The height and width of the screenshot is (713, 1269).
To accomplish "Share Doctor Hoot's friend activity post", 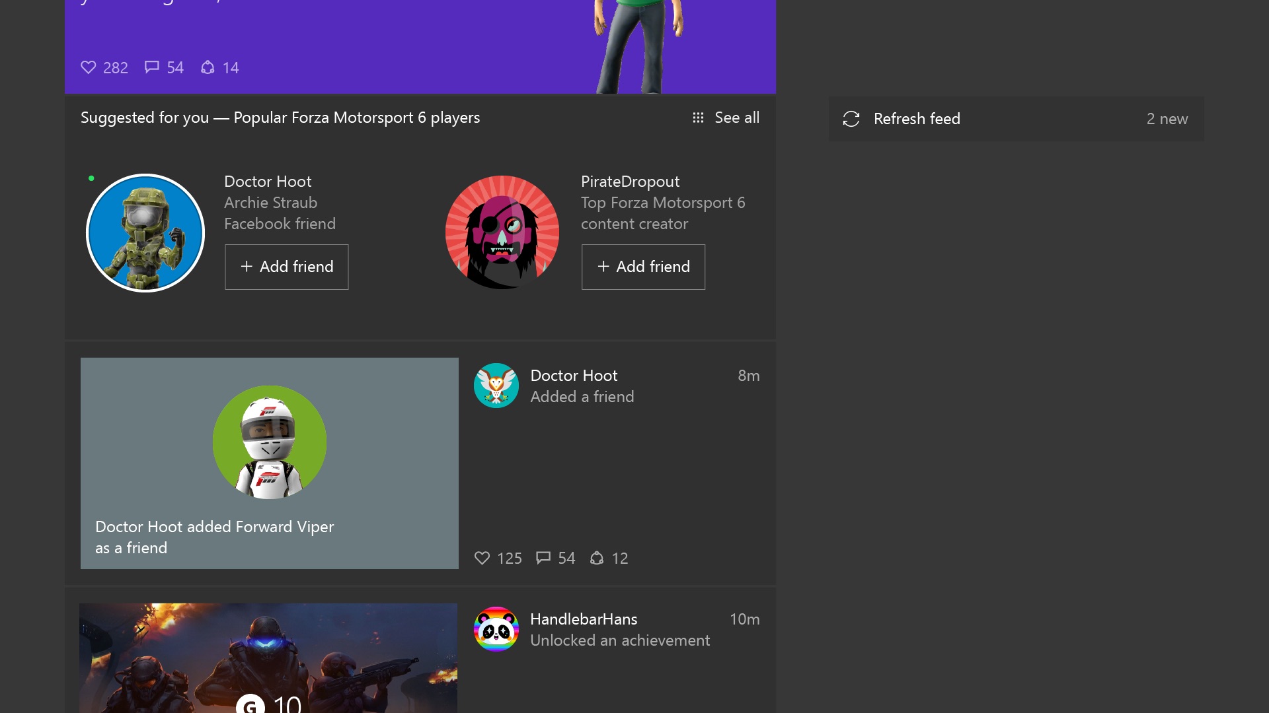I will [x=597, y=558].
